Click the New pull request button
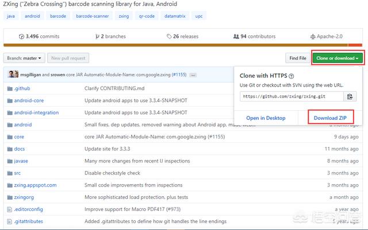 (x=68, y=58)
